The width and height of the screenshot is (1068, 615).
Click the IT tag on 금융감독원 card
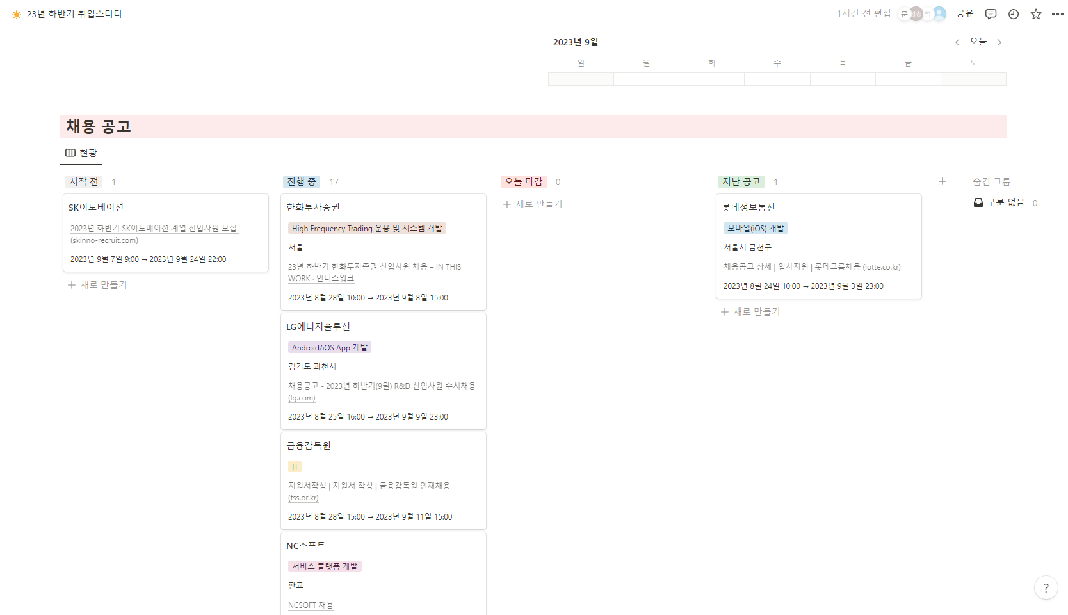click(x=295, y=467)
